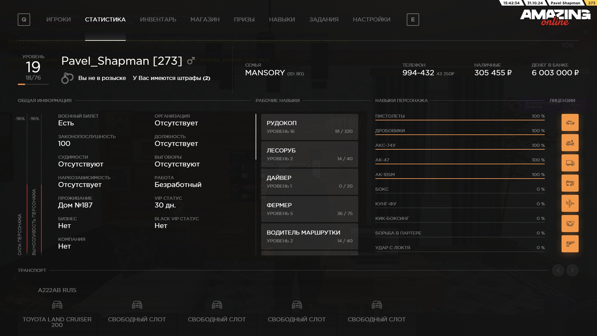Screen dimensions: 597x336
Task: Open the airplane license icon
Action: tap(570, 203)
